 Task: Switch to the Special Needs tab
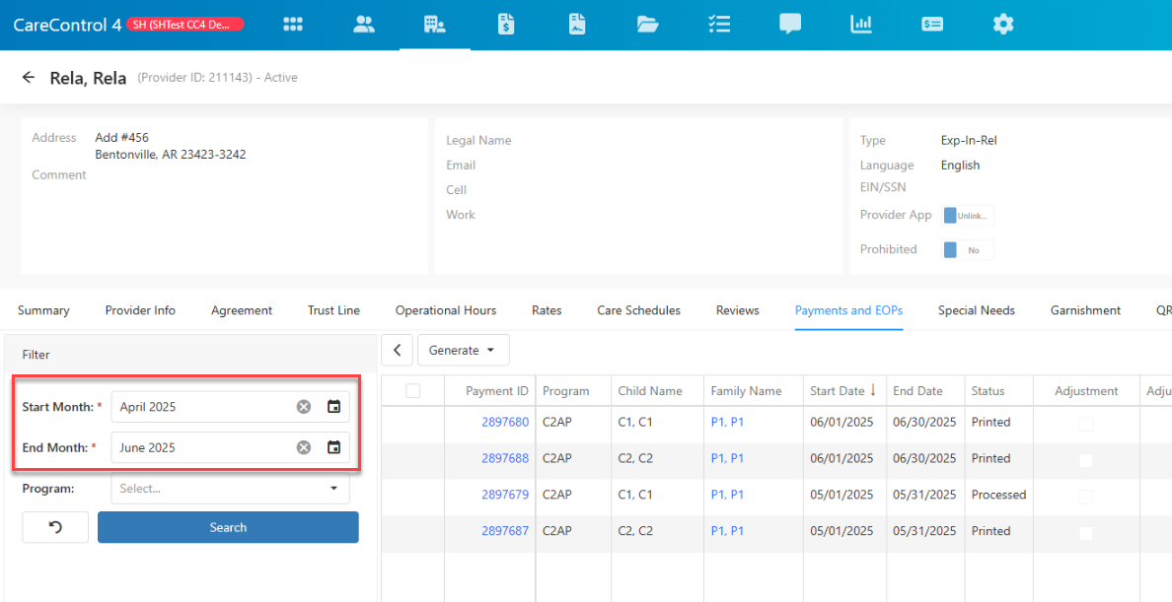976,310
